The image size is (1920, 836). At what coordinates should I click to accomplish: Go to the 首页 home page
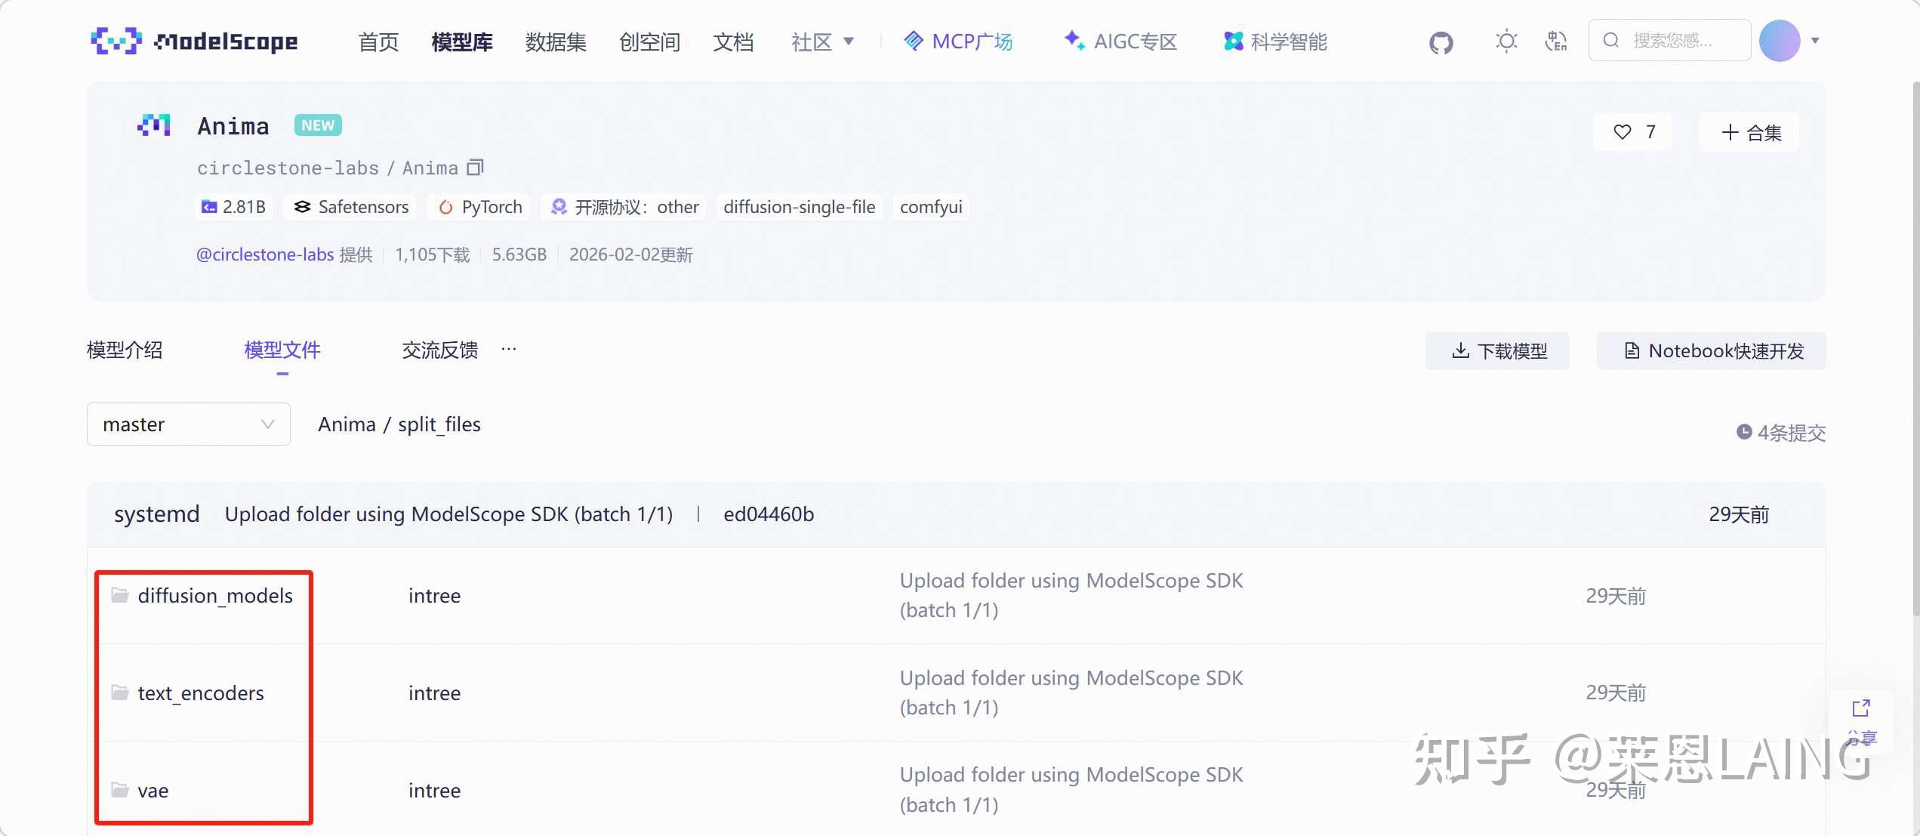coord(378,42)
